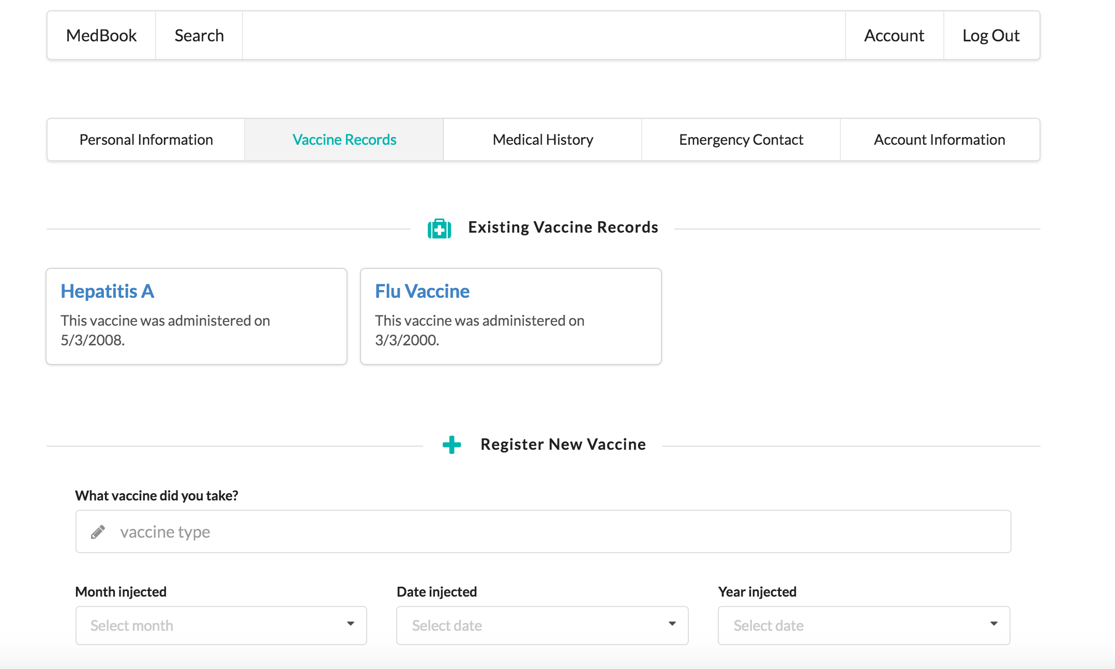Screen dimensions: 1115x669
Task: Click the MedBook home menu item
Action: tap(101, 36)
